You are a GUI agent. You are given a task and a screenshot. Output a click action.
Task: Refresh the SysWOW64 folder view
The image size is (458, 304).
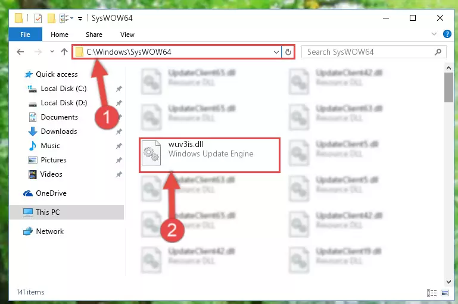click(288, 52)
